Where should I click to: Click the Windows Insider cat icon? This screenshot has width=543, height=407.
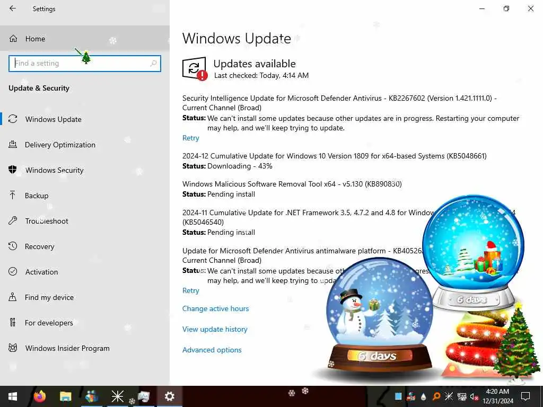(x=13, y=348)
